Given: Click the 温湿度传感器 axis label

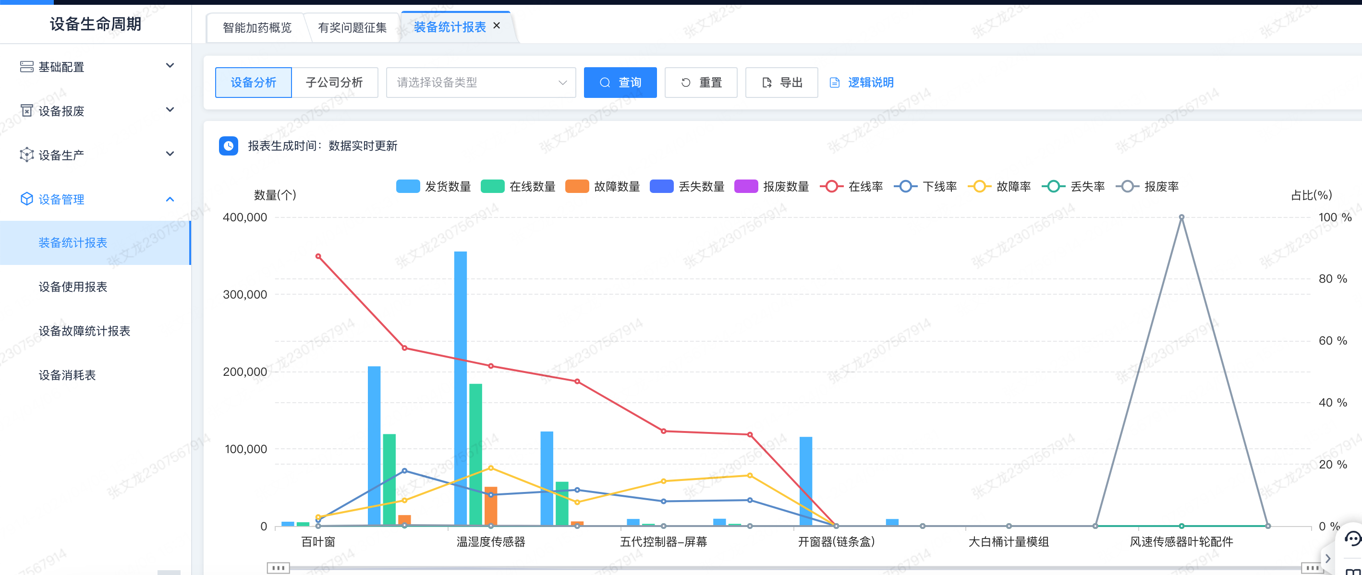Looking at the screenshot, I should pos(491,542).
